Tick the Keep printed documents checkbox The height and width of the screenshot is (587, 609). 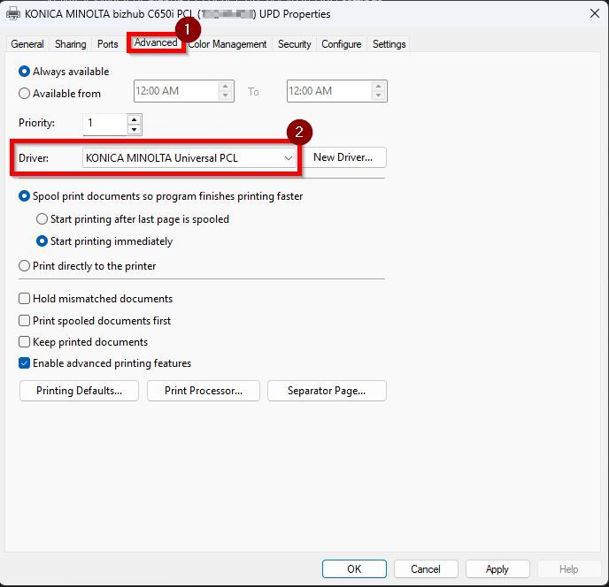pos(25,341)
